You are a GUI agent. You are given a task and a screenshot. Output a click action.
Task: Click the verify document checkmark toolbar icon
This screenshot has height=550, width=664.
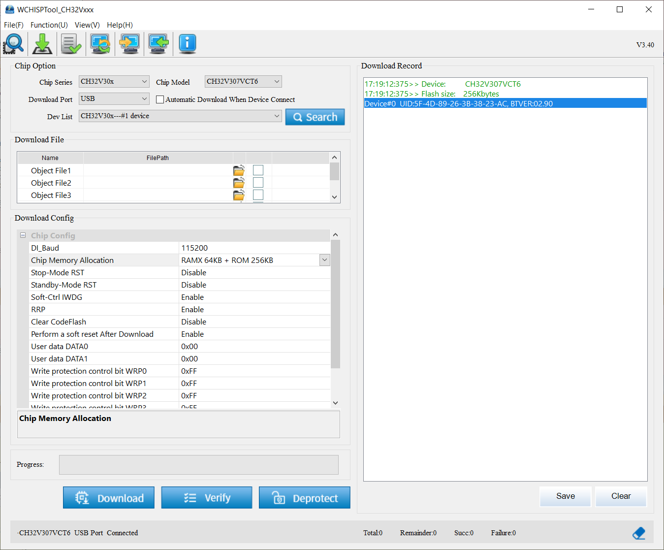(71, 44)
